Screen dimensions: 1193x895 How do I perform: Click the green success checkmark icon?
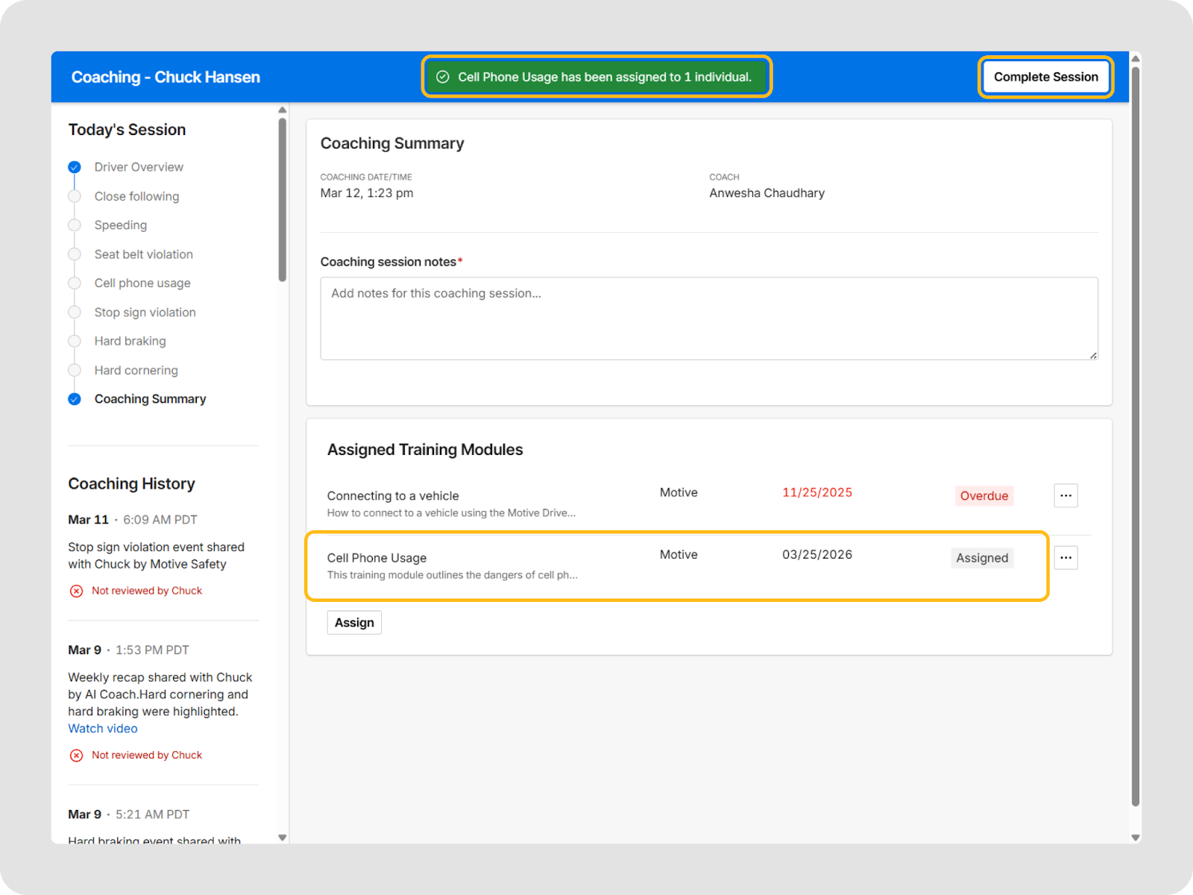pos(443,77)
